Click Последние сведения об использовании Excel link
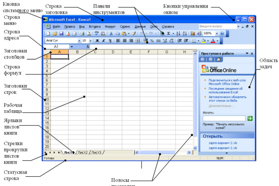 pyautogui.click(x=225, y=90)
